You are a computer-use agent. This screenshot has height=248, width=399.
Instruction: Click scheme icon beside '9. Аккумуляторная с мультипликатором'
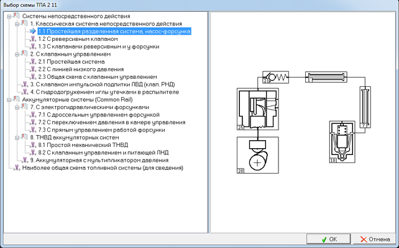tap(25, 160)
